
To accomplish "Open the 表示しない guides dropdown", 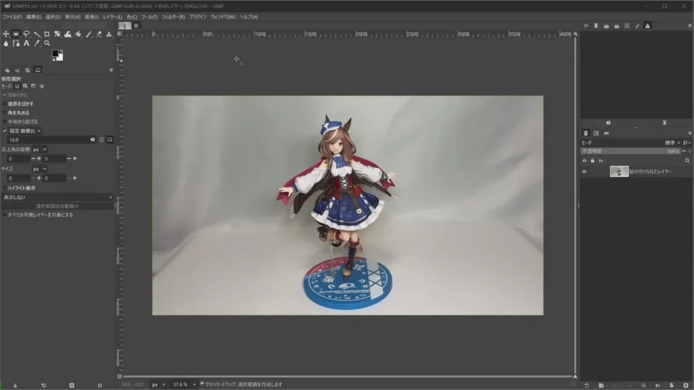I will (58, 197).
